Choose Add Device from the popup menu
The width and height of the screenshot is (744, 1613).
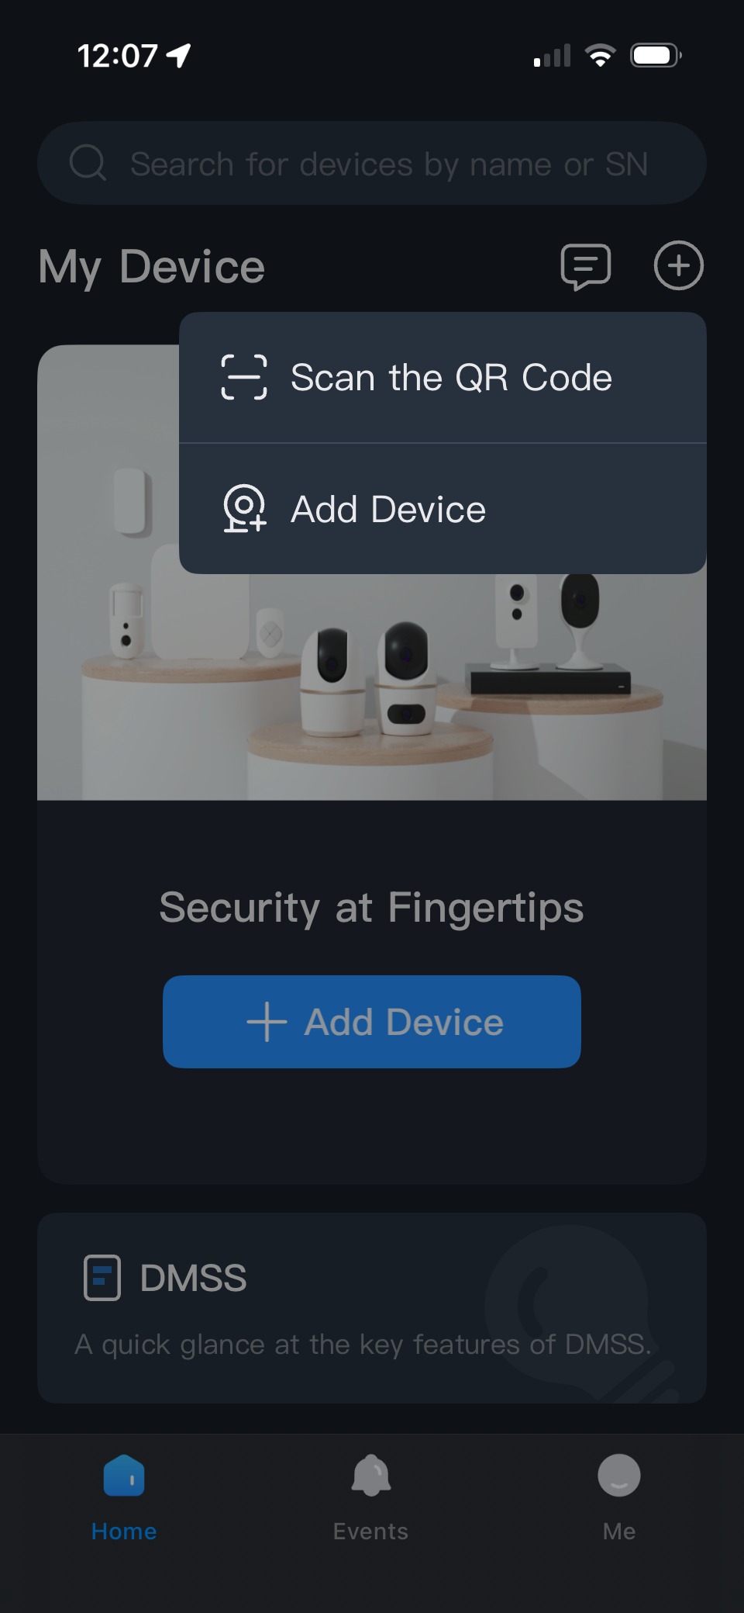point(443,509)
